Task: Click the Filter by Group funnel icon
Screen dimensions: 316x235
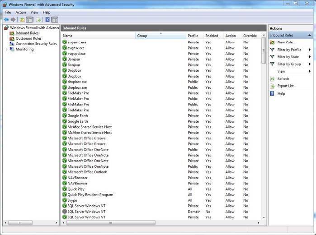Action: pyautogui.click(x=272, y=64)
